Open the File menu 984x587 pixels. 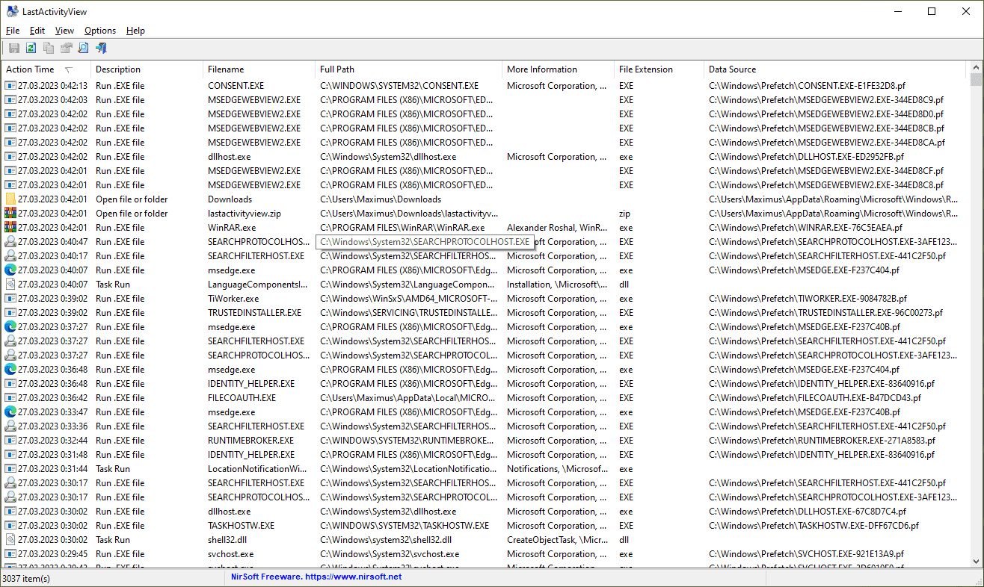pos(13,31)
